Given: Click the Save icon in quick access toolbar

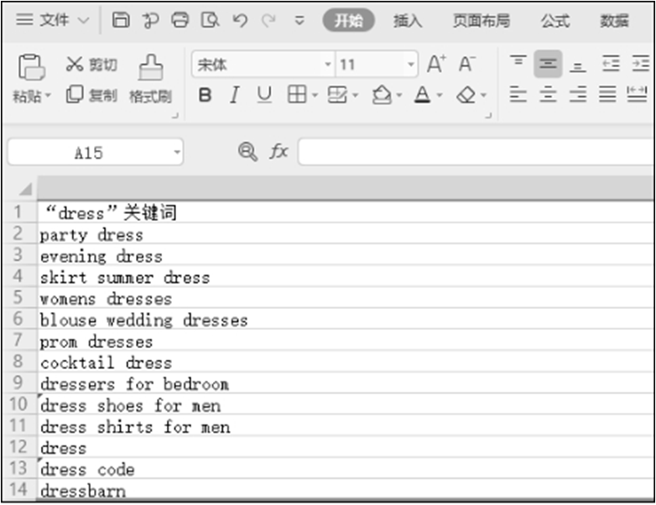Looking at the screenshot, I should tap(121, 20).
